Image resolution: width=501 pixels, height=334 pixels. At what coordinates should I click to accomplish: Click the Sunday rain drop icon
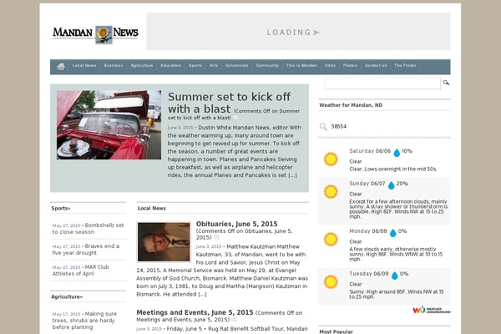click(x=391, y=185)
